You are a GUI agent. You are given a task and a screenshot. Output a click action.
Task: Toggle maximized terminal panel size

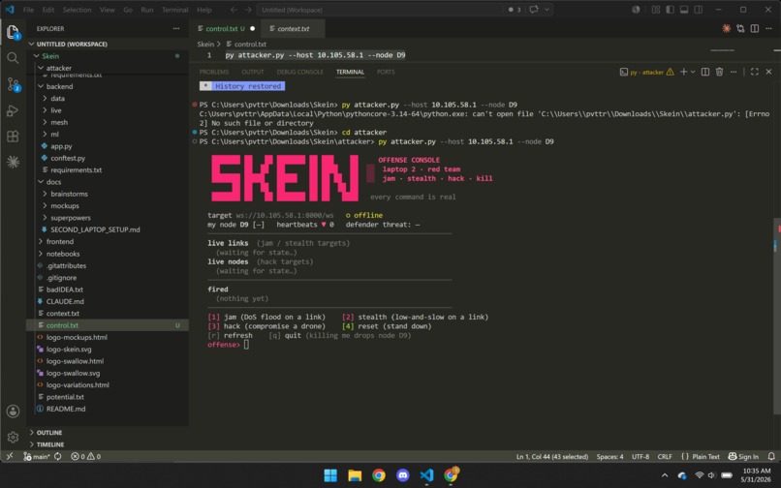(x=755, y=72)
